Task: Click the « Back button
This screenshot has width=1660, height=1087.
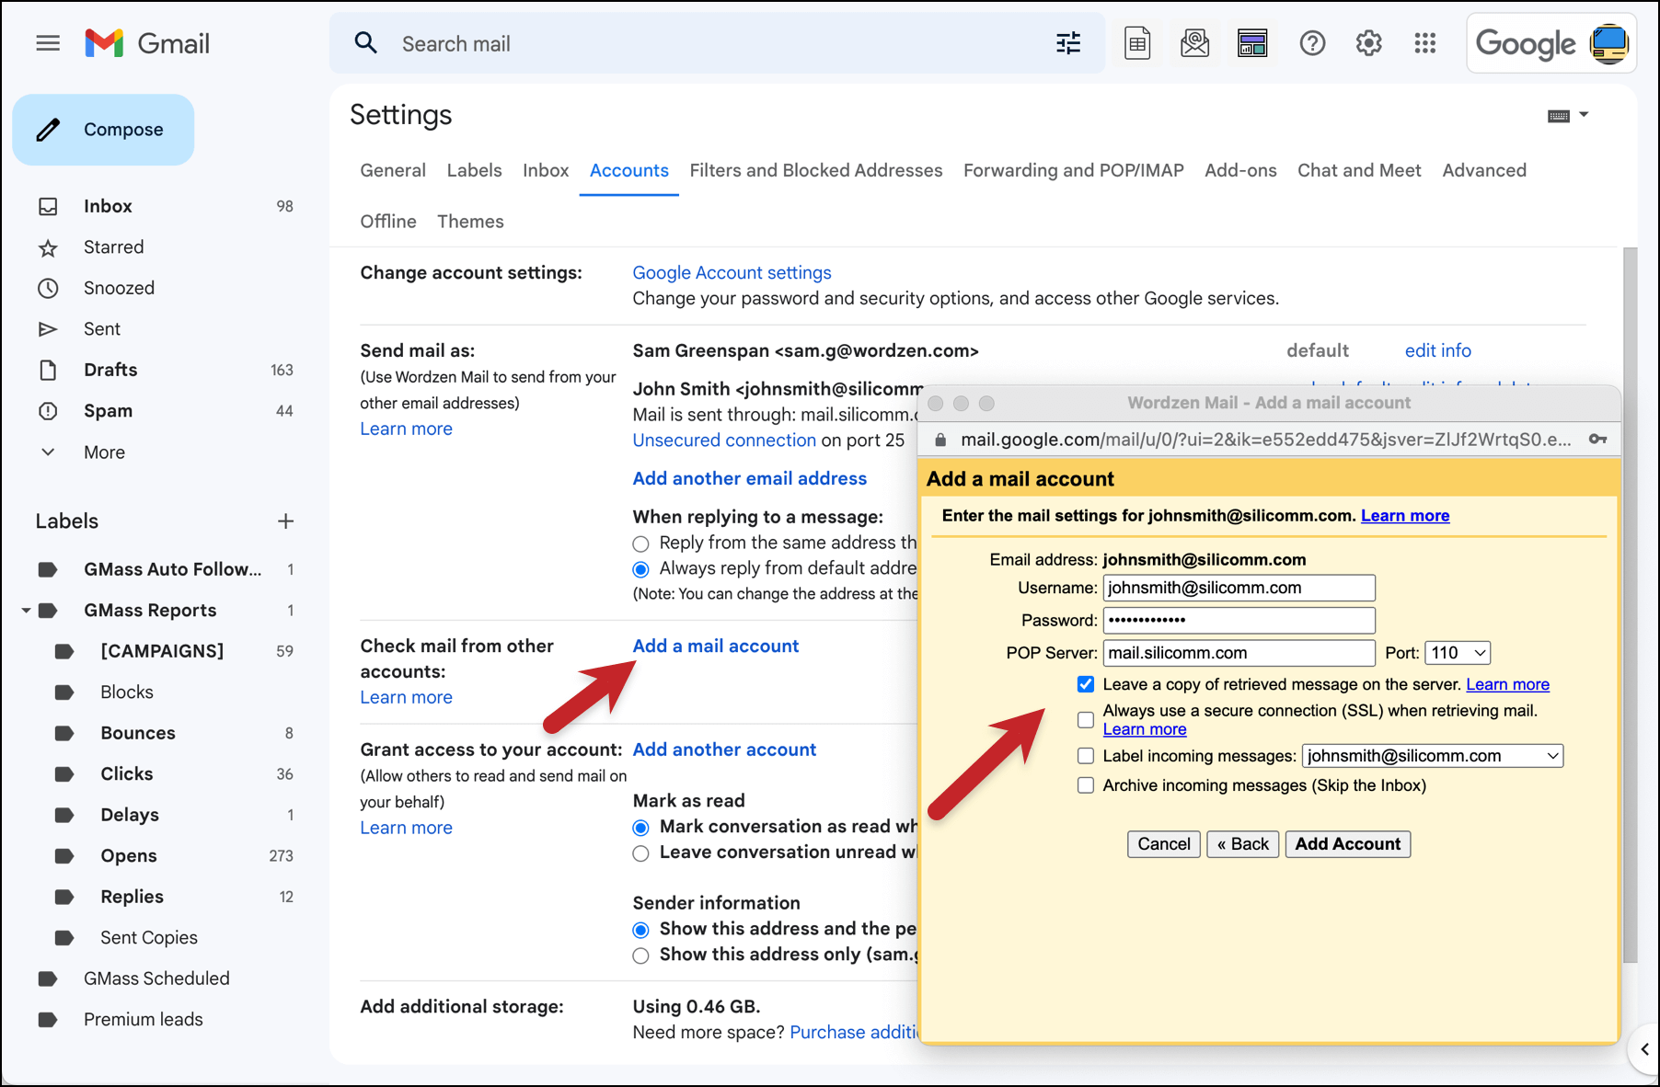Action: click(1242, 844)
